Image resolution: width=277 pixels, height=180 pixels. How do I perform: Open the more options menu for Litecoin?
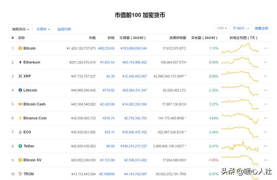[x=265, y=90]
